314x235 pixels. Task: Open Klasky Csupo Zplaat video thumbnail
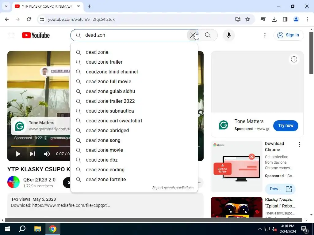(x=237, y=207)
